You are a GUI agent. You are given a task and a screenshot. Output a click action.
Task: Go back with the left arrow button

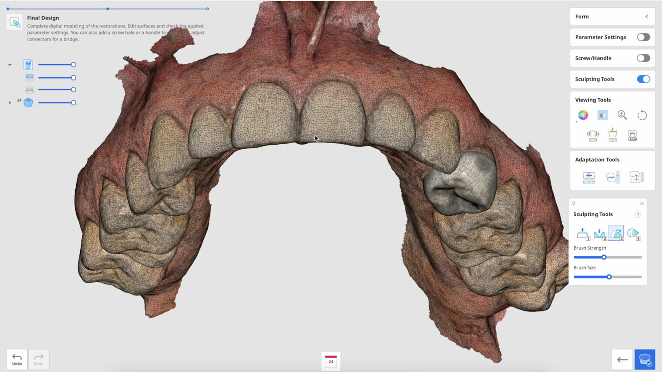point(622,359)
